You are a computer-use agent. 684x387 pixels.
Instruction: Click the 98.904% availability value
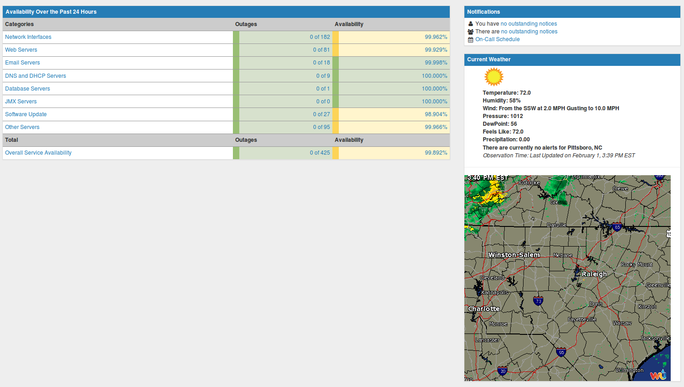436,114
